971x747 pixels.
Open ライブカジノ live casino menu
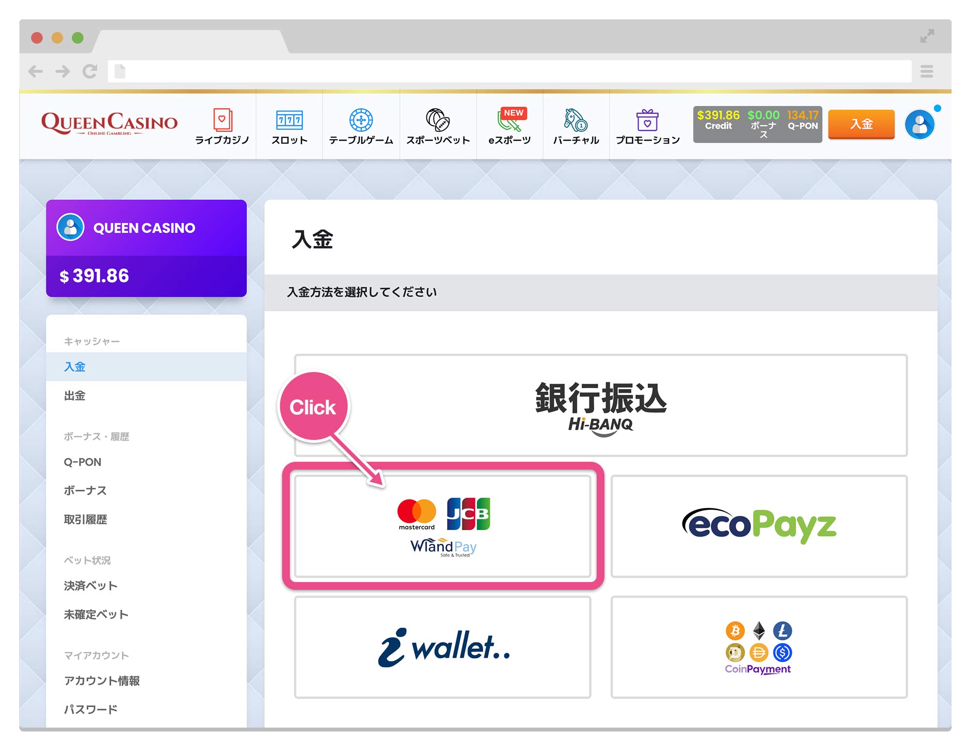[x=222, y=126]
